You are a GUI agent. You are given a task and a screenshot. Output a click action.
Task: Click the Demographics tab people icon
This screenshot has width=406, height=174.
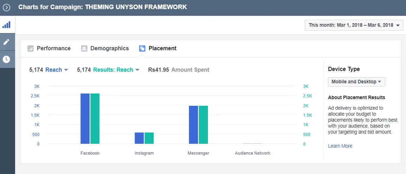pos(84,49)
